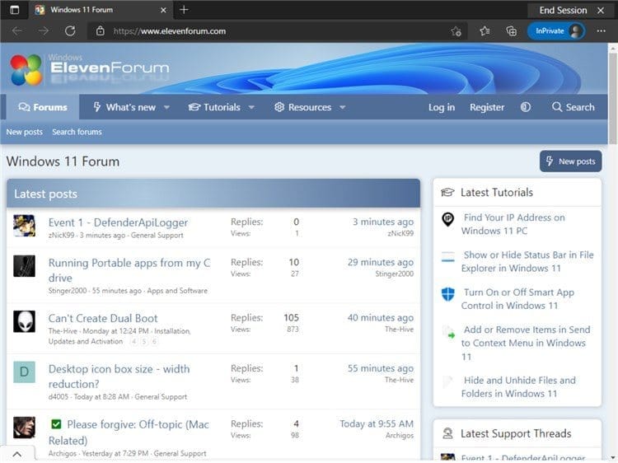
Task: Click the status bar tutorial icon
Action: [447, 257]
